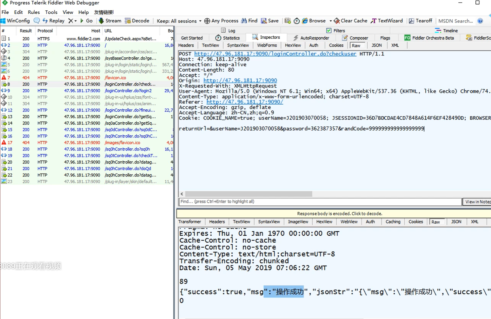Open Get Started tab
Image resolution: width=491 pixels, height=319 pixels.
(192, 38)
